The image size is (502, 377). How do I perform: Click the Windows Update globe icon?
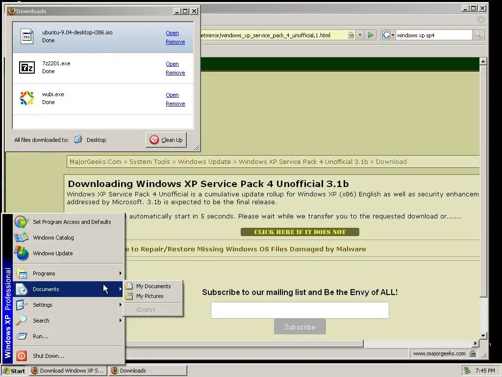pos(22,253)
